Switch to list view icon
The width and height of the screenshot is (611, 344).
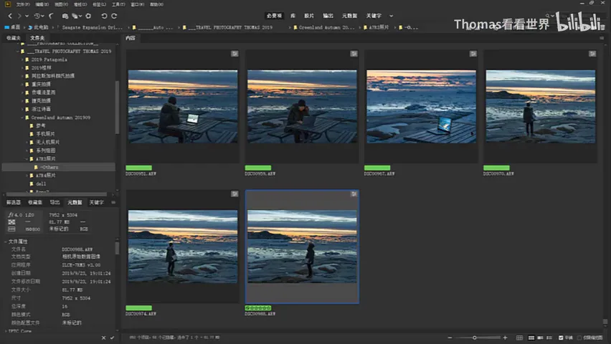point(549,338)
